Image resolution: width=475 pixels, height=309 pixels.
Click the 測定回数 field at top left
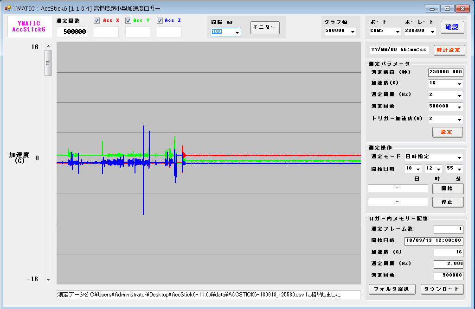72,32
